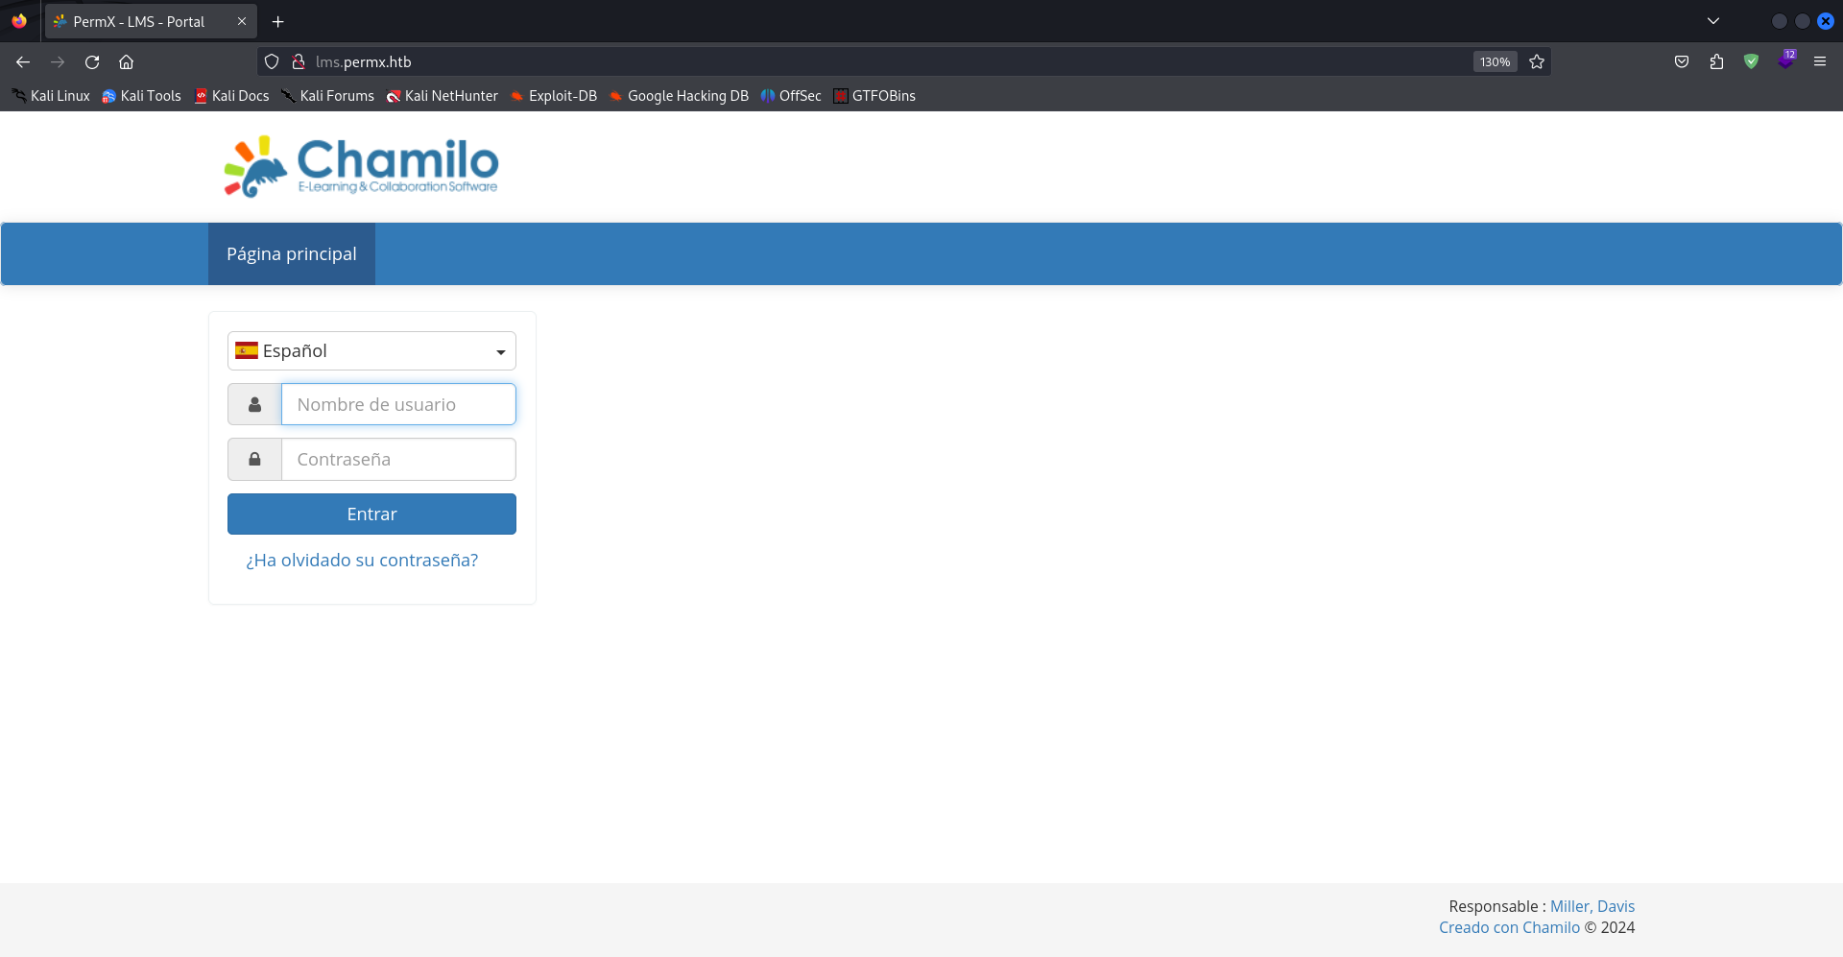Viewport: 1843px width, 957px height.
Task: Open the Miller, Davis responsible link
Action: [1592, 906]
